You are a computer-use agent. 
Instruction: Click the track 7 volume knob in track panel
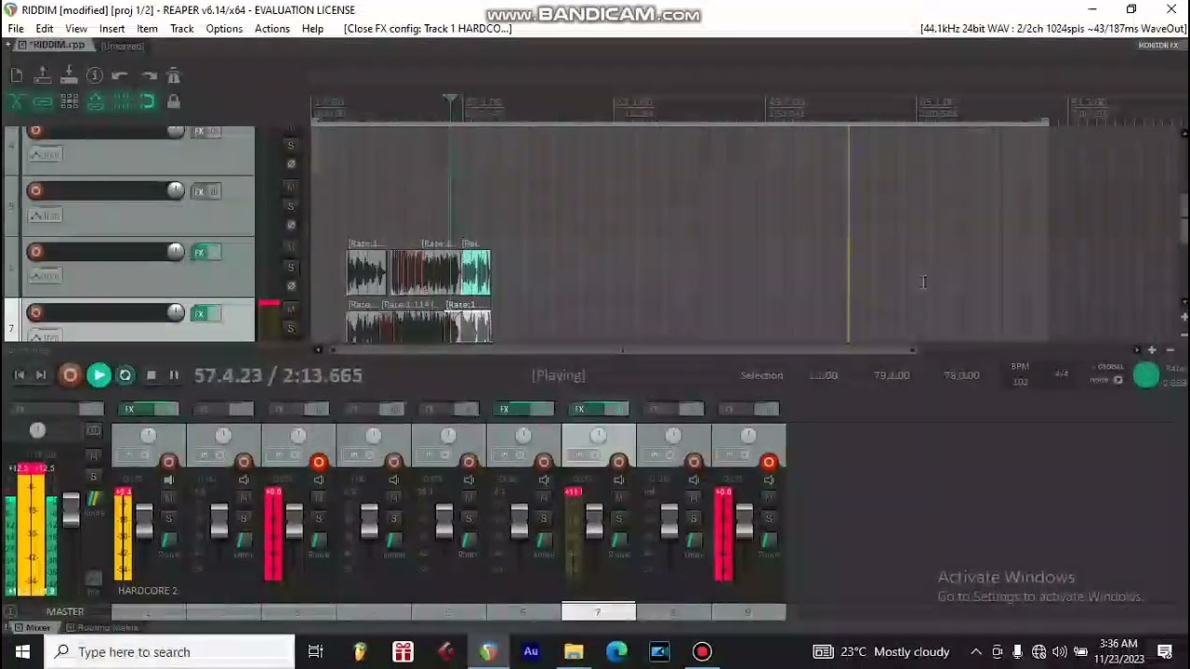(x=175, y=312)
